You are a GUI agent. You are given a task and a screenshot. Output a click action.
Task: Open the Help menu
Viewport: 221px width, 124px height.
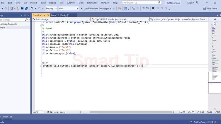(x=115, y=3)
